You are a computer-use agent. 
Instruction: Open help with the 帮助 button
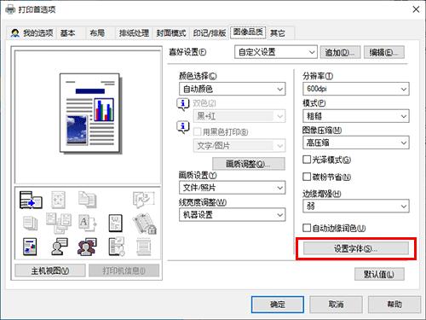tap(394, 305)
